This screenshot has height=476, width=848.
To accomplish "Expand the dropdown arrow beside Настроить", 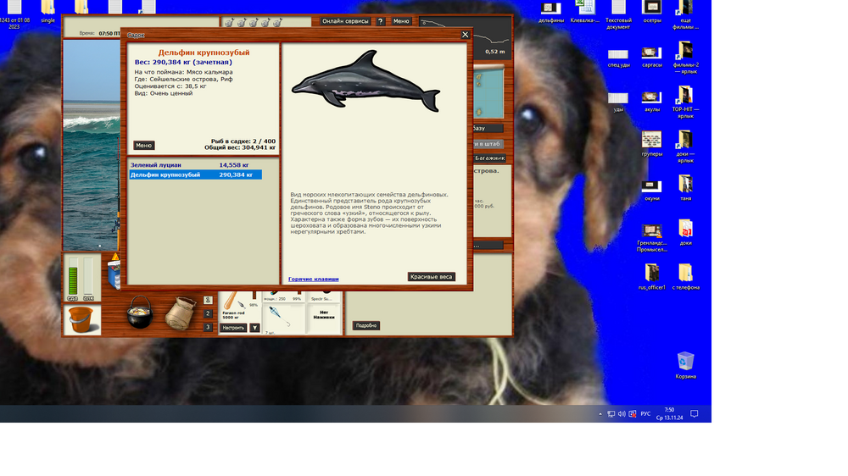I will click(x=254, y=328).
